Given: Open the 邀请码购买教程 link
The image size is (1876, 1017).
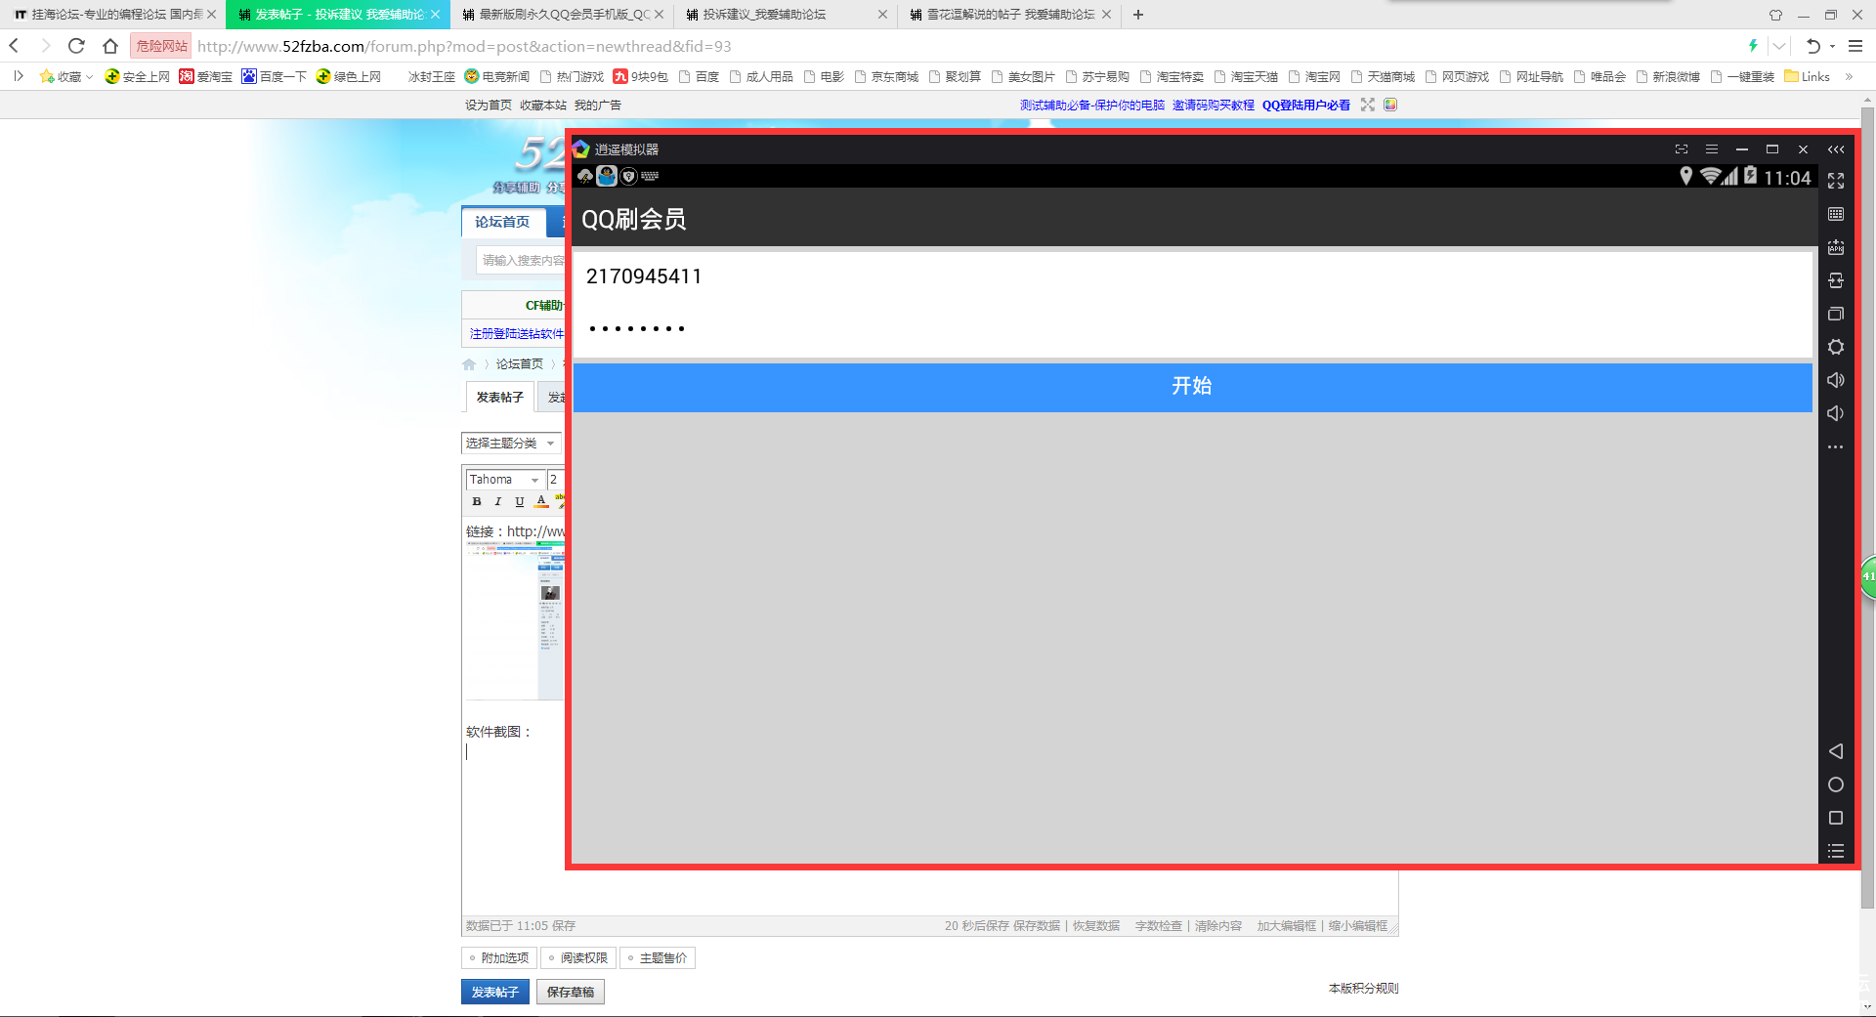Looking at the screenshot, I should click(x=1214, y=105).
